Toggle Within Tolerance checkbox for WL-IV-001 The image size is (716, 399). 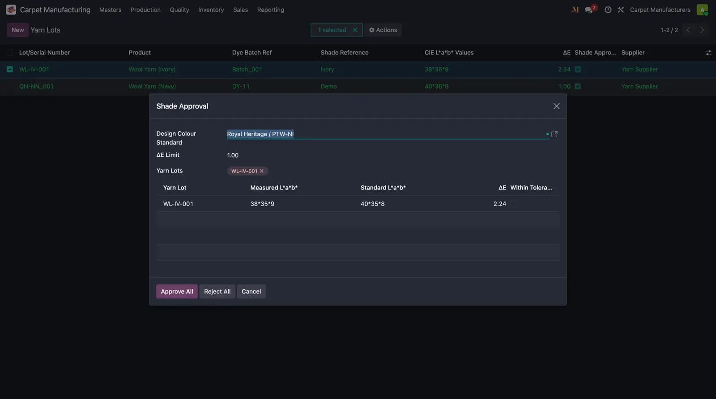coord(513,204)
